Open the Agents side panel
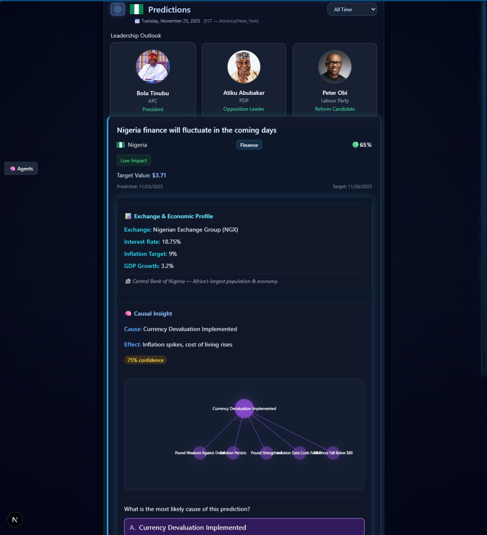 pos(21,169)
